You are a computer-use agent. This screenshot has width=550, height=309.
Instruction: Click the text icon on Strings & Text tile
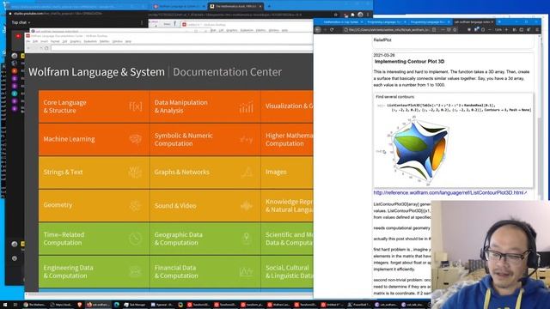point(136,172)
